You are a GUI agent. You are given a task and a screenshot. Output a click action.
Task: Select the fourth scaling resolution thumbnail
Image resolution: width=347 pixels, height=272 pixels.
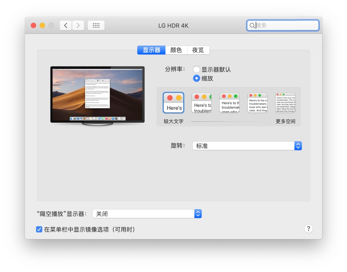257,103
